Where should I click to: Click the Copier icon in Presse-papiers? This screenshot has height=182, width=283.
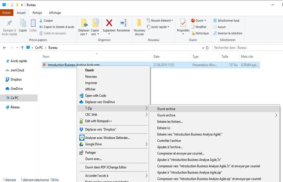click(23, 23)
